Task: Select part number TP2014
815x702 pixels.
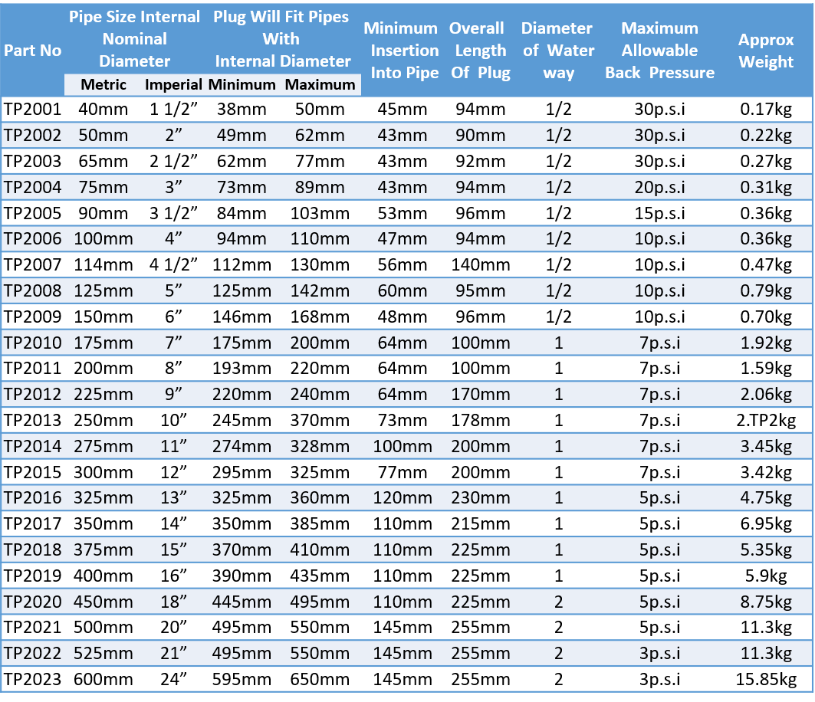Action: pyautogui.click(x=33, y=446)
